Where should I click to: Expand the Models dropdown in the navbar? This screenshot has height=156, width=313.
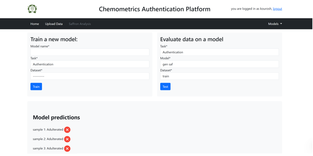[x=275, y=24]
